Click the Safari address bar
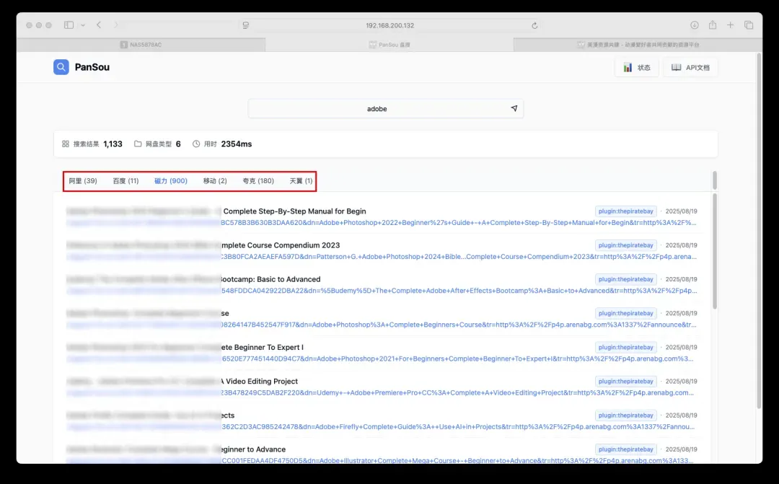 click(389, 25)
